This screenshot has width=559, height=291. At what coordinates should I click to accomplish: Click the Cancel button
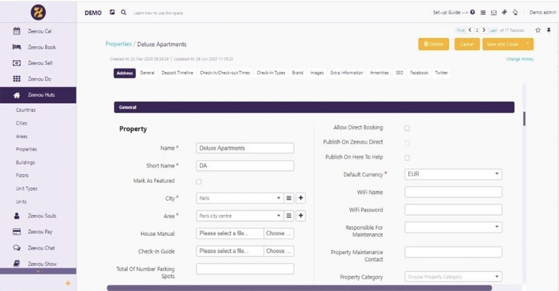[467, 44]
